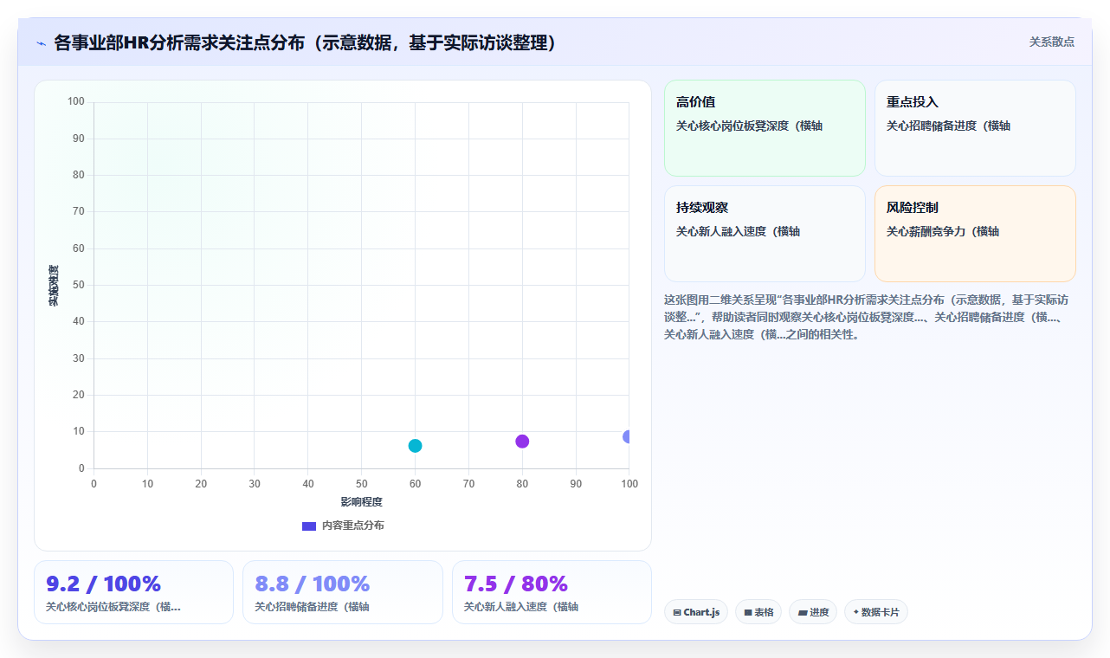Click 关心核心岗位板凳深度 under 高价值
1110x658 pixels.
tap(749, 126)
